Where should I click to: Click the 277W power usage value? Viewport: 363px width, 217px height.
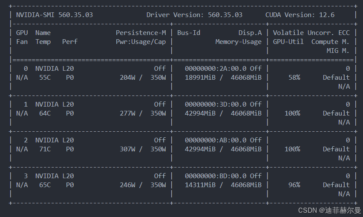pyautogui.click(x=127, y=113)
